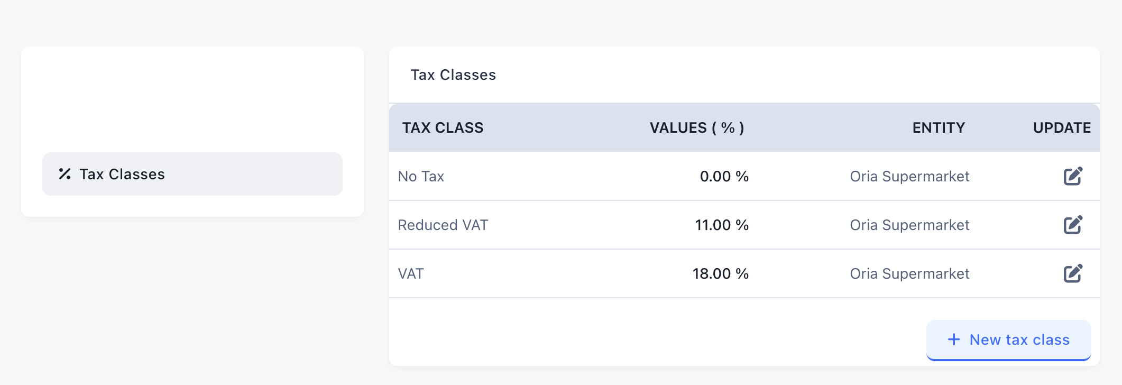Viewport: 1122px width, 385px height.
Task: Click the Tax Classes panel heading
Action: (x=453, y=75)
